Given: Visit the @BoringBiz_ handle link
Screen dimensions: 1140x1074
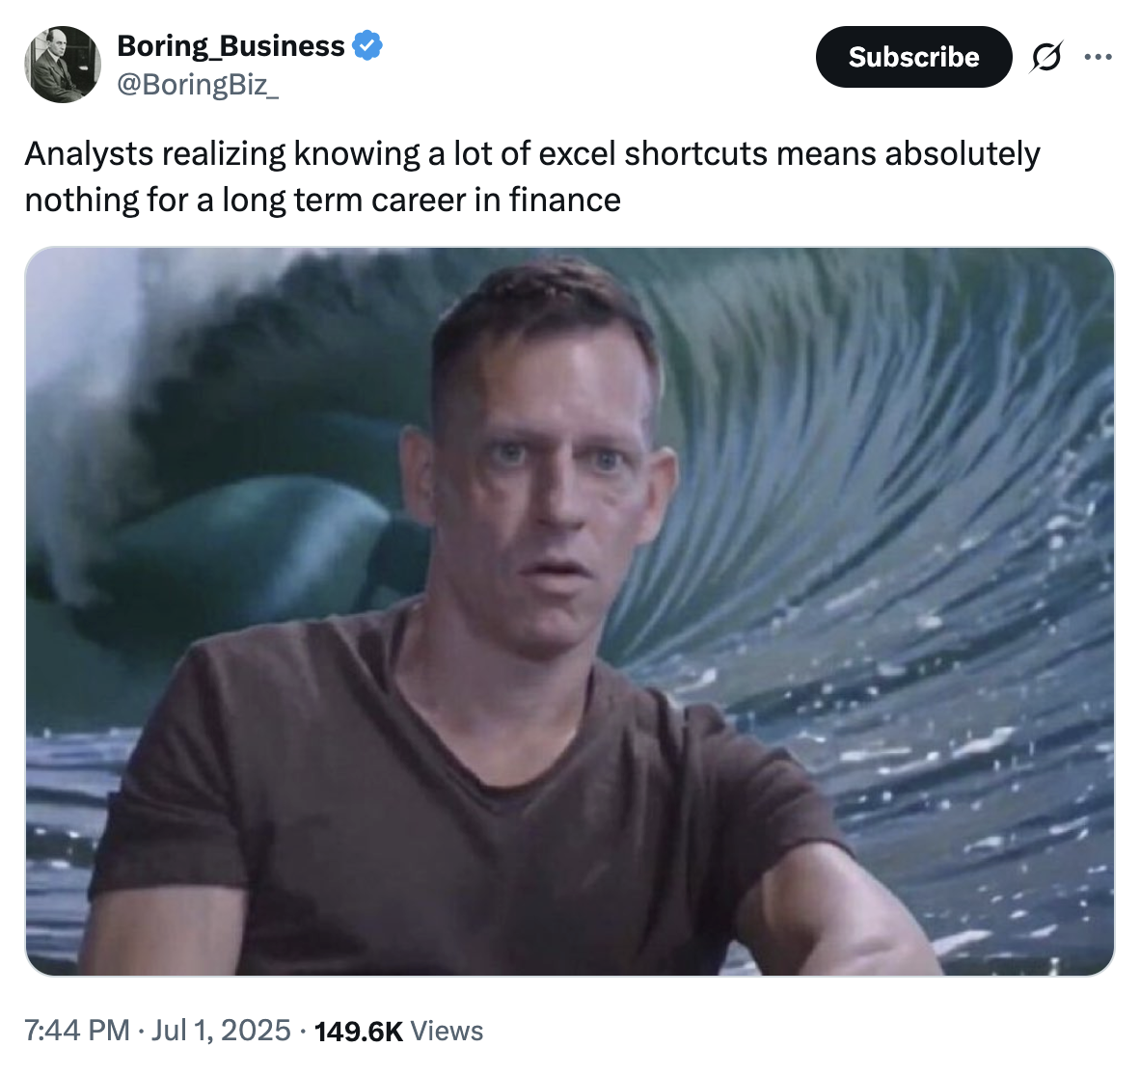Looking at the screenshot, I should pos(198,85).
